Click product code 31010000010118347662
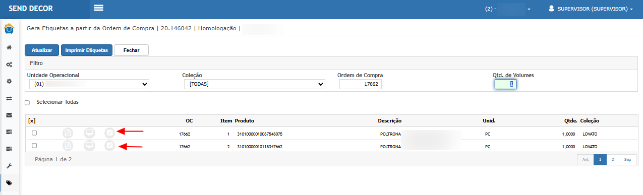 point(259,147)
